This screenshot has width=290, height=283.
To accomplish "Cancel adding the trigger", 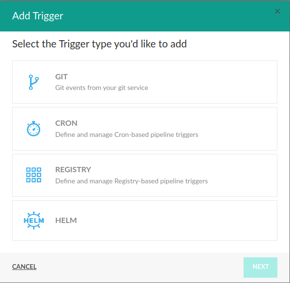I will [x=24, y=267].
